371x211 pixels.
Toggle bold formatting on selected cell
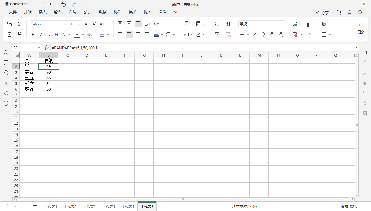click(x=33, y=35)
